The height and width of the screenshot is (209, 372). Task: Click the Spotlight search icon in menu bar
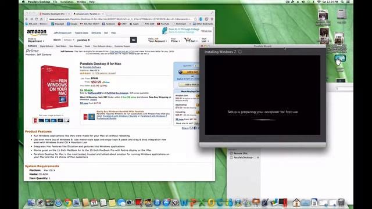342,2
